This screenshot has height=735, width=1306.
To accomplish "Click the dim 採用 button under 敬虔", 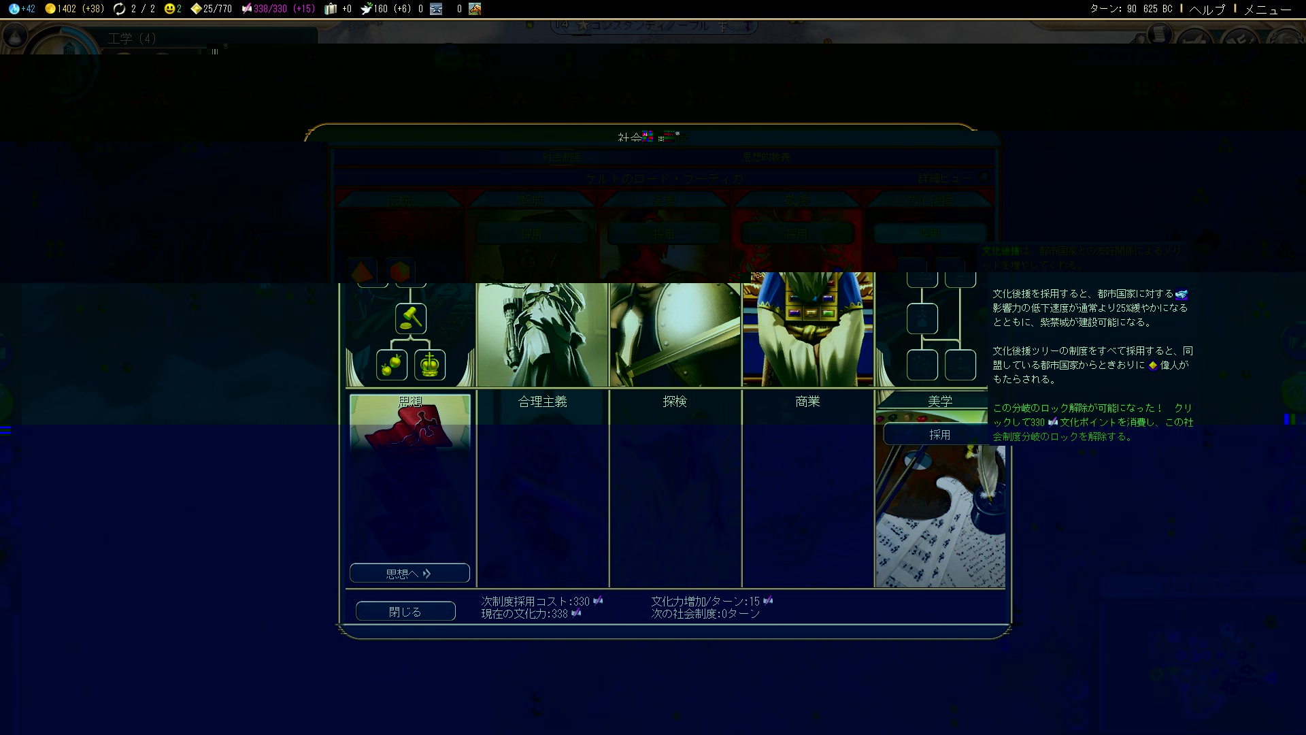I will (797, 233).
